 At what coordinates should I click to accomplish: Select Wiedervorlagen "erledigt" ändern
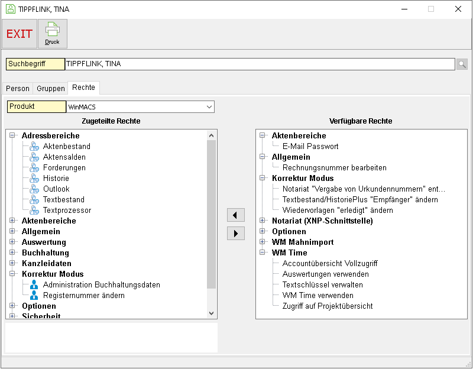point(338,210)
